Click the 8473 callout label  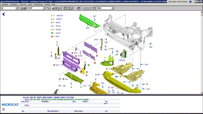click(58, 65)
